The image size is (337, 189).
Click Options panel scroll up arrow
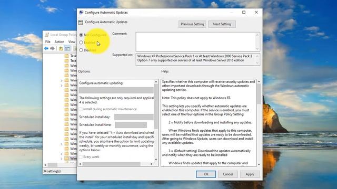(x=156, y=82)
